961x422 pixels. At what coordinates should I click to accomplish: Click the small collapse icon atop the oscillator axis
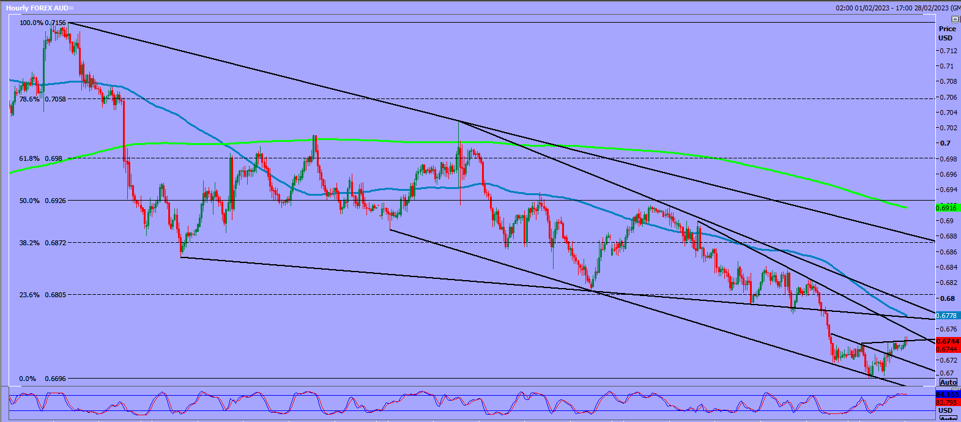point(955,389)
